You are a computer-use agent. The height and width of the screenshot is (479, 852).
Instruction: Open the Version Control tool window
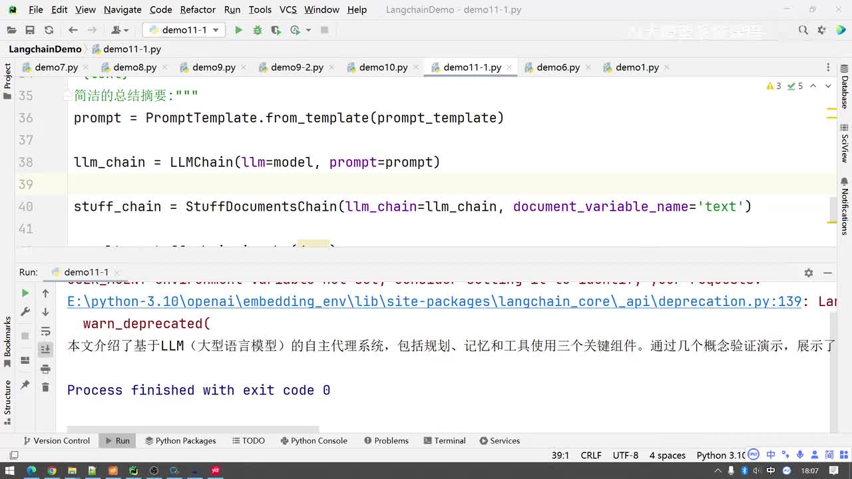pyautogui.click(x=57, y=440)
